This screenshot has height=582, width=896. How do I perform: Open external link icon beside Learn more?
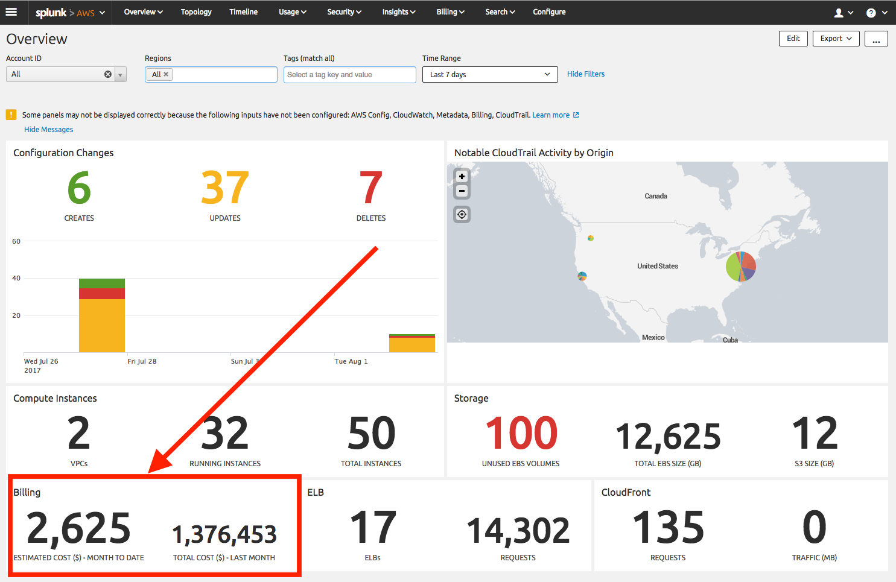pos(576,115)
